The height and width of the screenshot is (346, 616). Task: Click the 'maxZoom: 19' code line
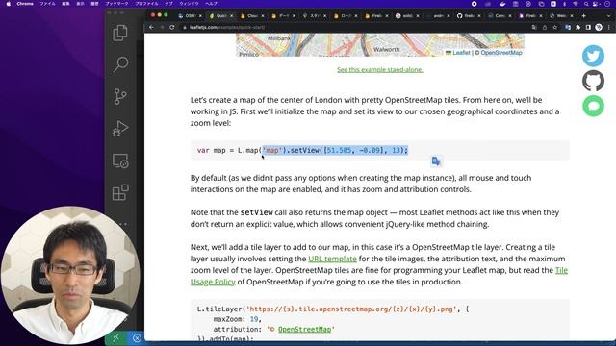(238, 319)
